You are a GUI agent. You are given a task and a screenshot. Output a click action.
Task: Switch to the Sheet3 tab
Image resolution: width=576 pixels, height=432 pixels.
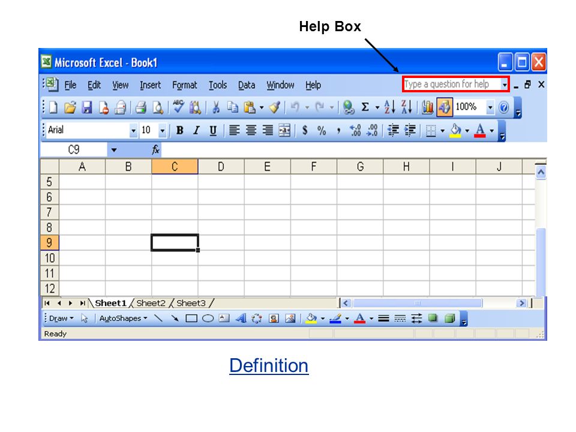click(191, 303)
